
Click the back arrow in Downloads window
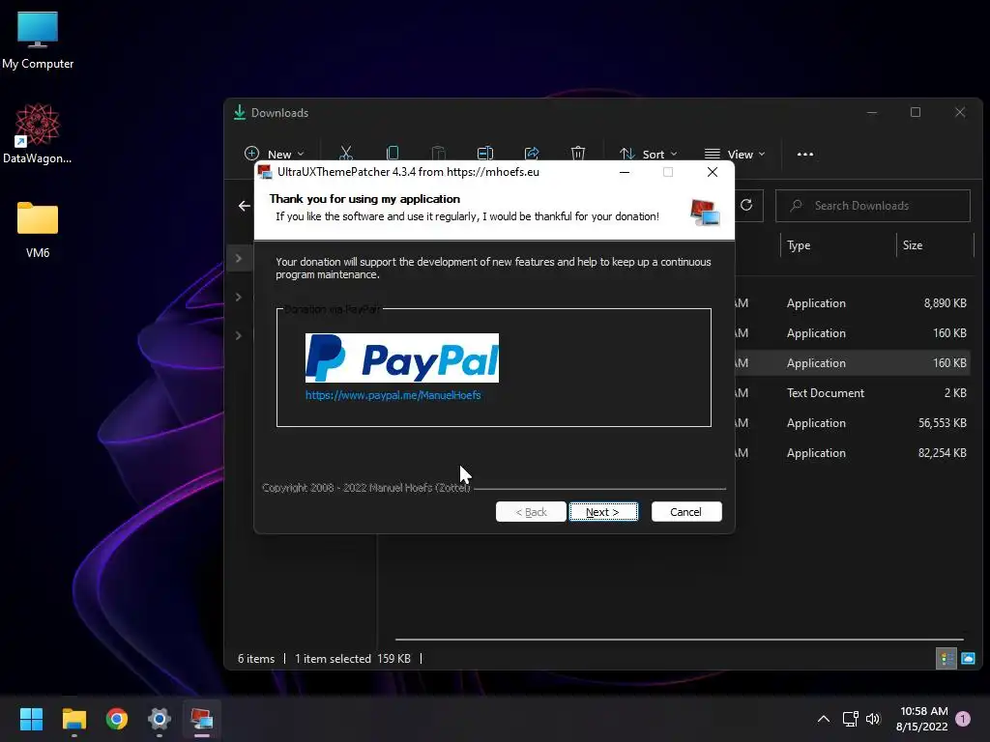[x=245, y=206]
